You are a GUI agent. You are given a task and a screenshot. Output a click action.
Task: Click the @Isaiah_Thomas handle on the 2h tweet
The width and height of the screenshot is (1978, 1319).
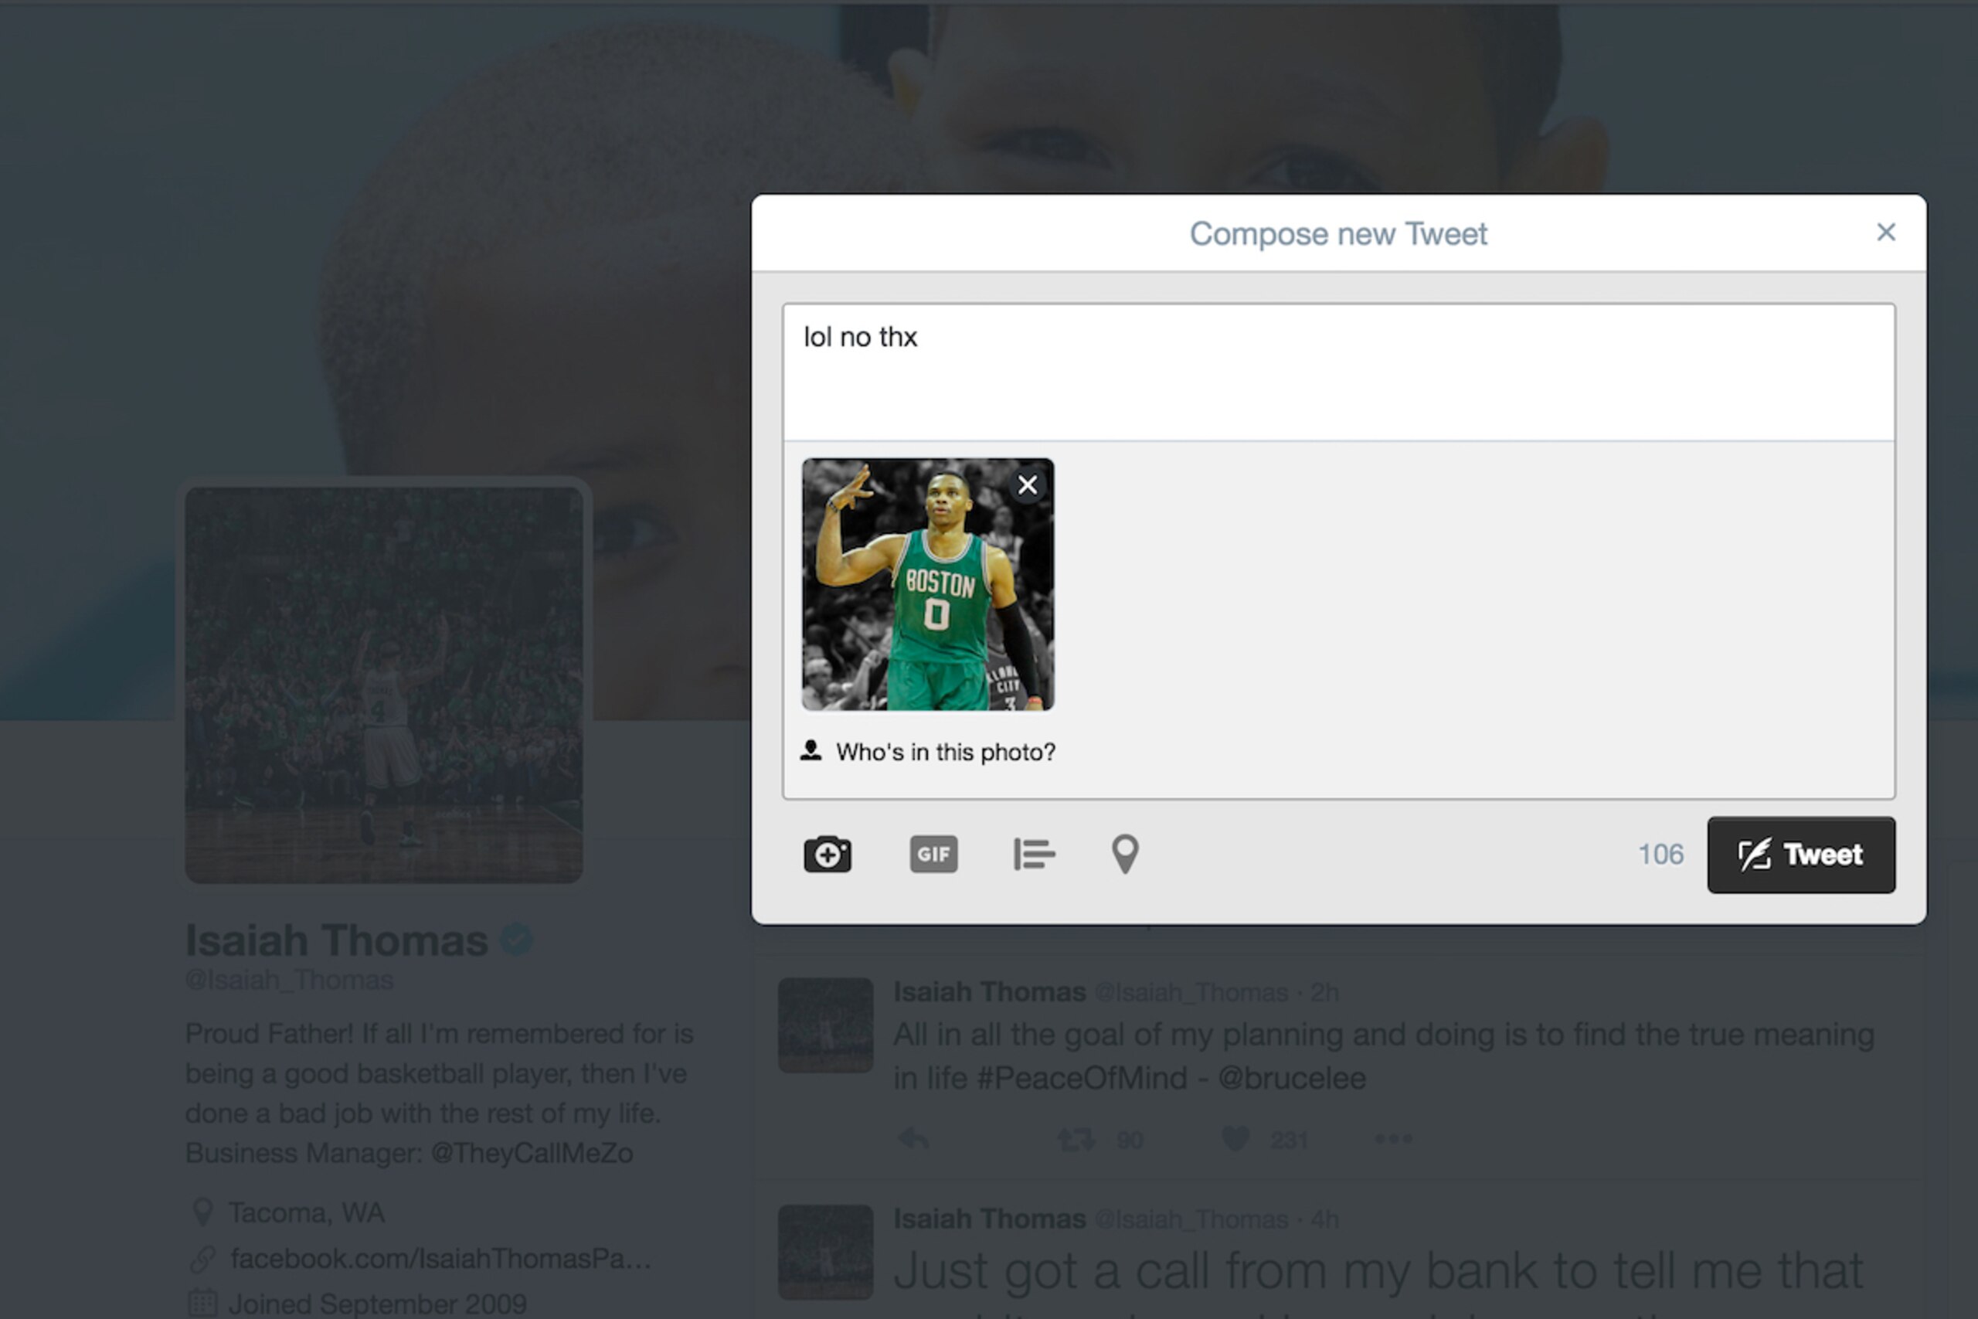coord(1191,993)
